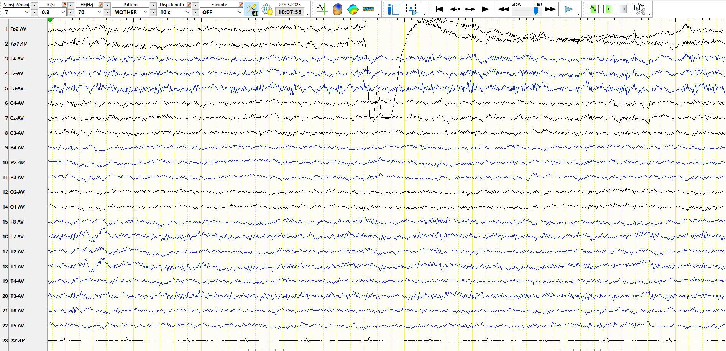Select the T3-AV channel label
Screen dimensions: 726x351
(17, 296)
